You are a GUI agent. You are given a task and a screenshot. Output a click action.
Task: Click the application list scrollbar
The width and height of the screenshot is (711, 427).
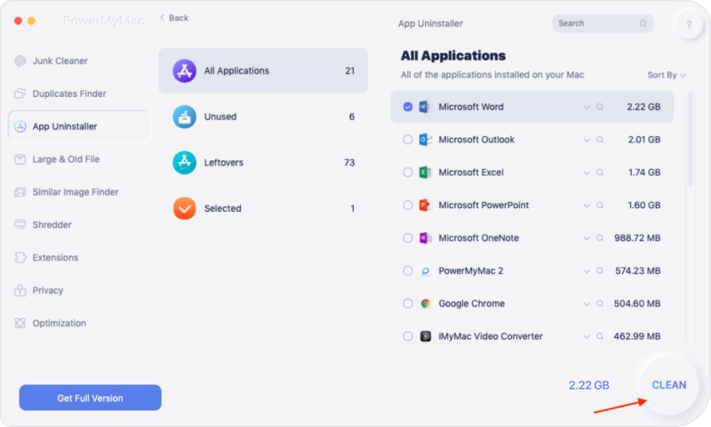[x=691, y=139]
